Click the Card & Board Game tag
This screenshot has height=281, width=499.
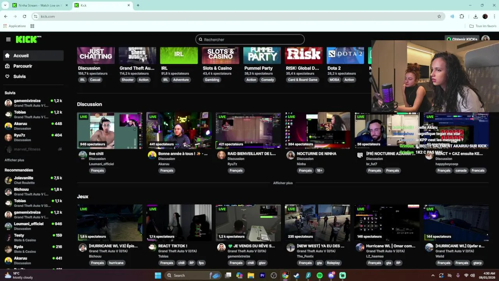[303, 80]
